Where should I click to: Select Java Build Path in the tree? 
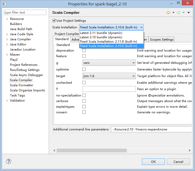point(21,29)
